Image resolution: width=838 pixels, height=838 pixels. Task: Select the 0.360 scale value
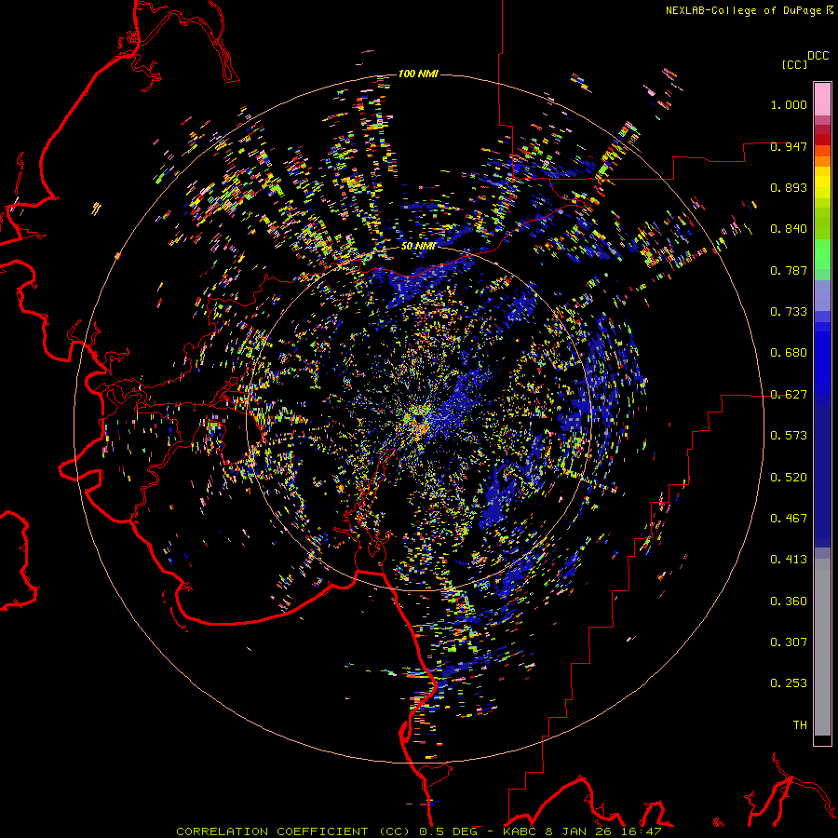[x=789, y=601]
